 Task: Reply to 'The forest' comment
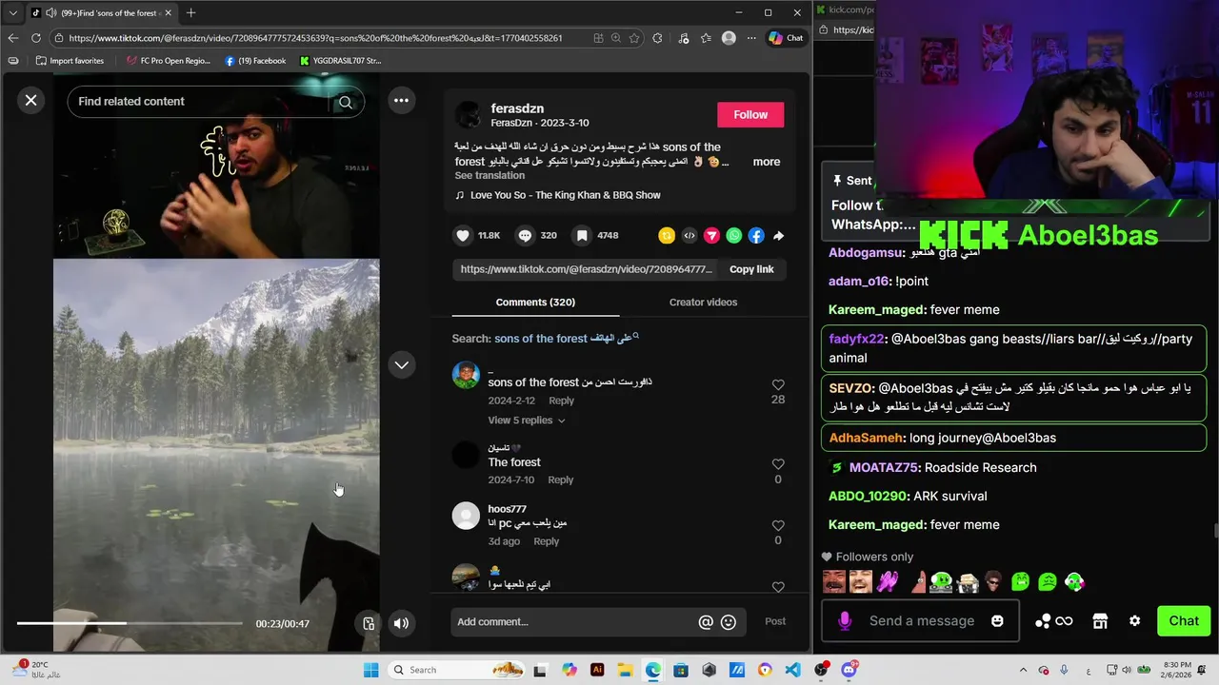click(561, 479)
